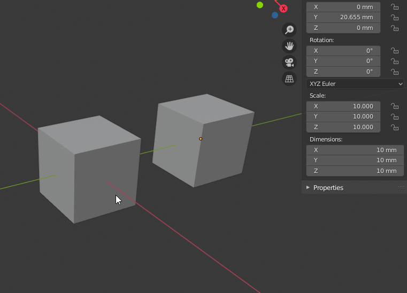
Task: Click the Rotation X 0° field
Action: click(343, 51)
